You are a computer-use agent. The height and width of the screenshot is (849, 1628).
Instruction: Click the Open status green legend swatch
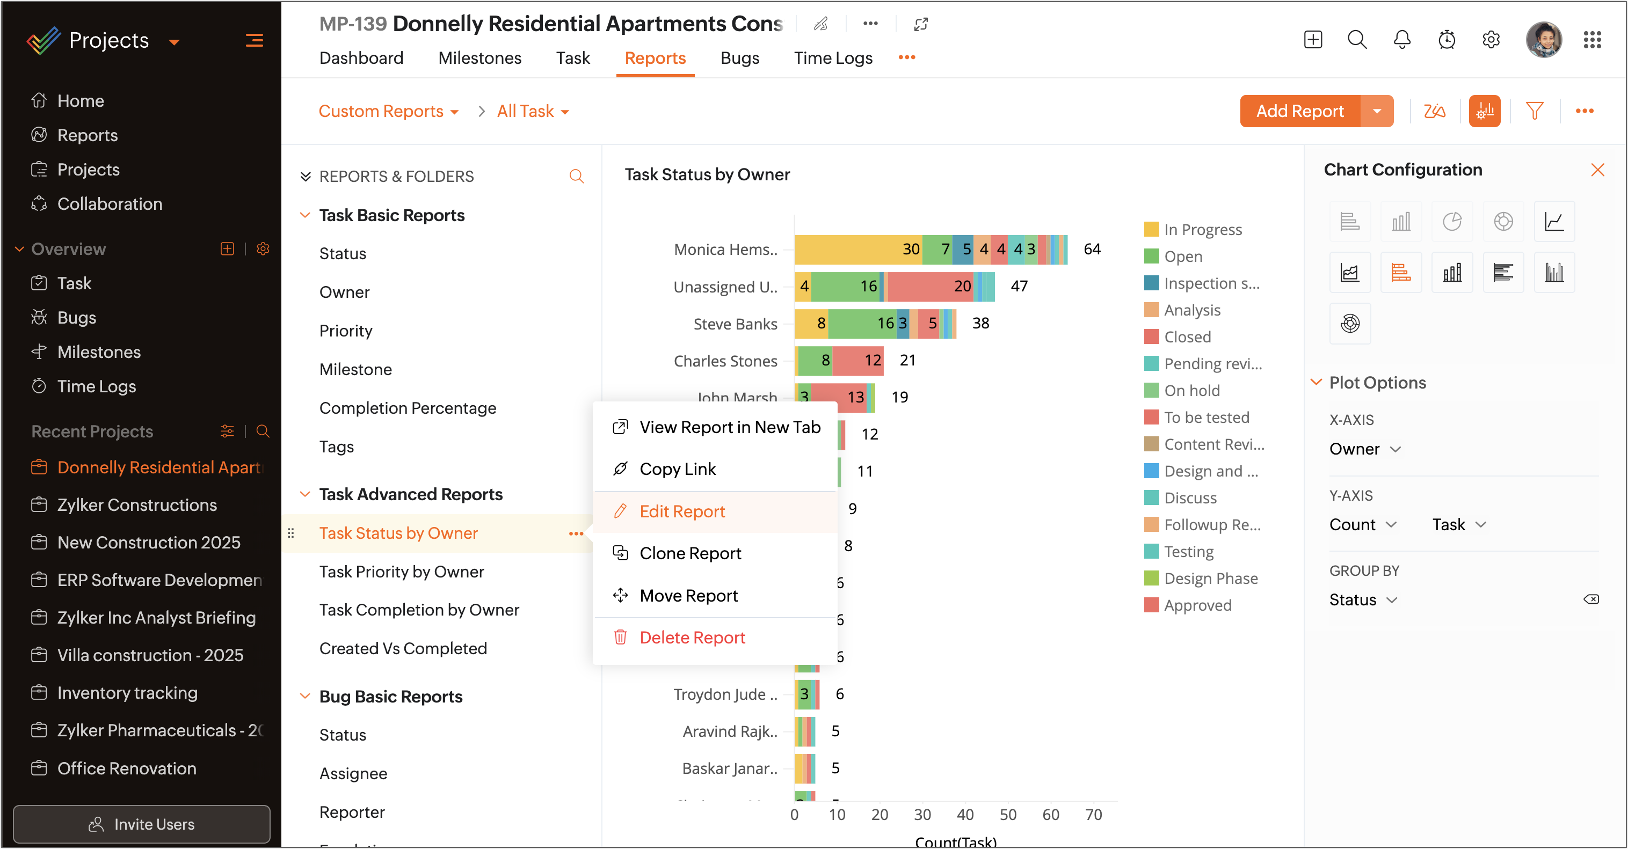point(1151,257)
